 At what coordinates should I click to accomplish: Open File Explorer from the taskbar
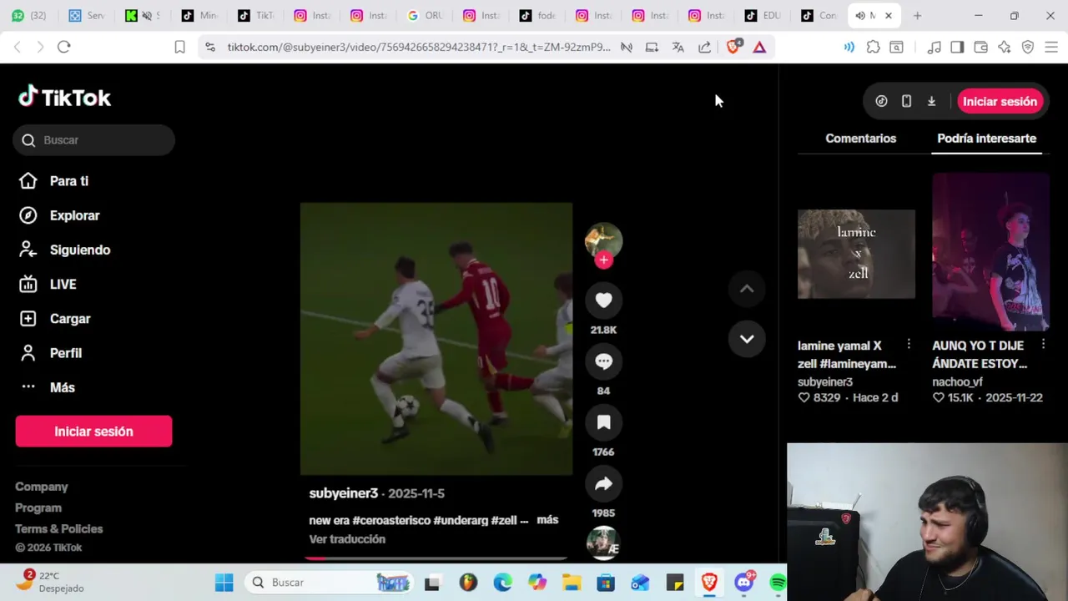572,583
